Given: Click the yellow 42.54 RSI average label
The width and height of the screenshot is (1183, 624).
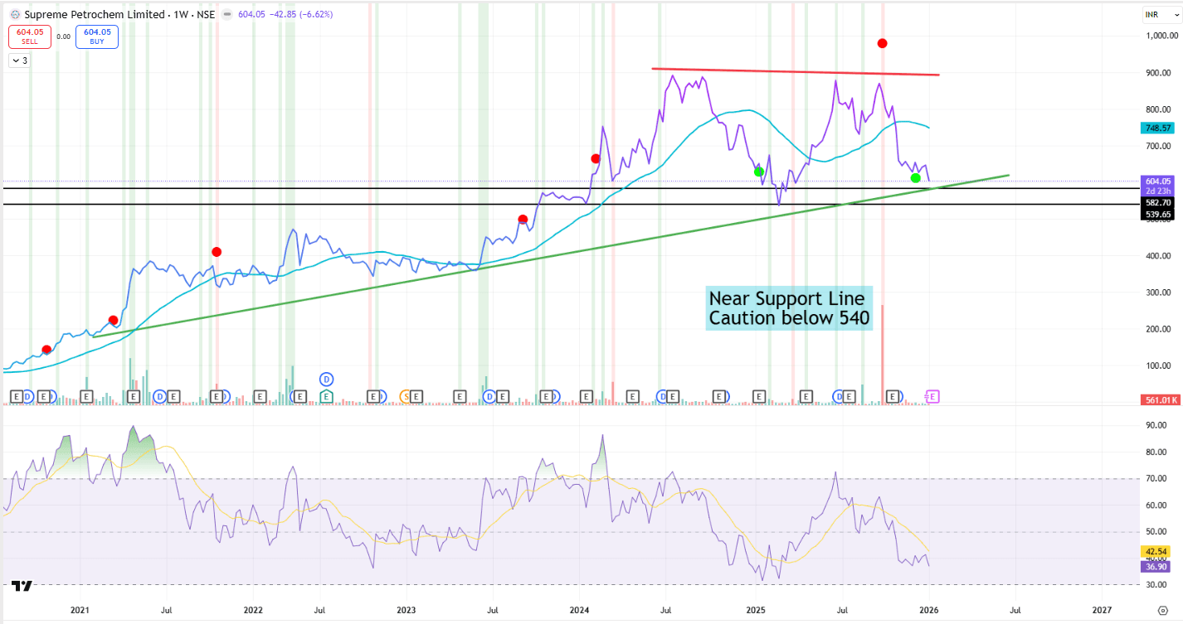Looking at the screenshot, I should click(x=1156, y=550).
